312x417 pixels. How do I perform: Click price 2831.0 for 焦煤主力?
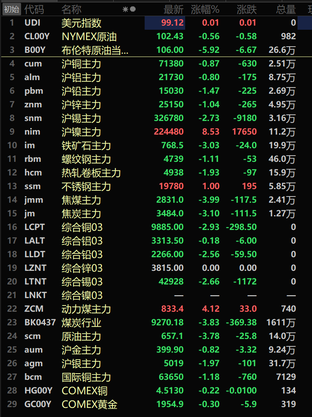pos(170,200)
